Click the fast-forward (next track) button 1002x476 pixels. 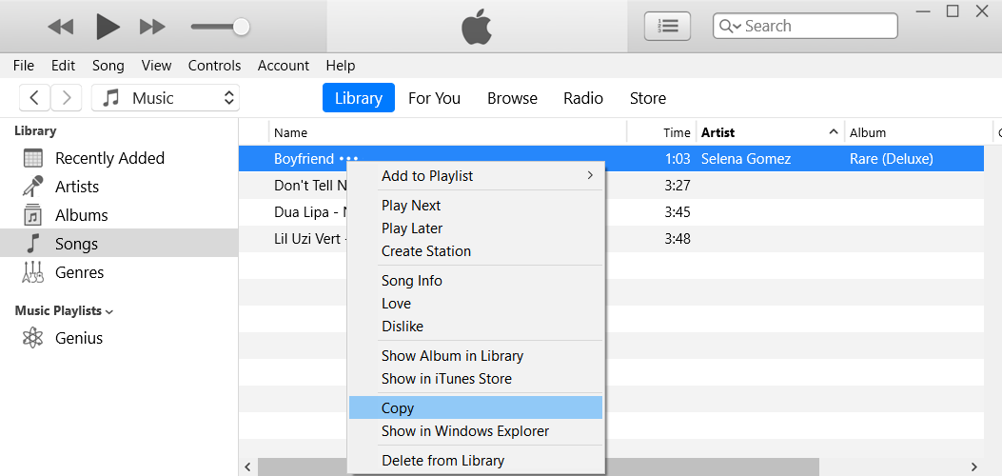pos(153,27)
